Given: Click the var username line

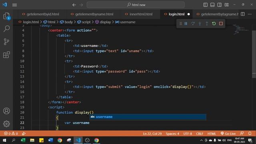Looking at the screenshot, I should click(77, 123).
